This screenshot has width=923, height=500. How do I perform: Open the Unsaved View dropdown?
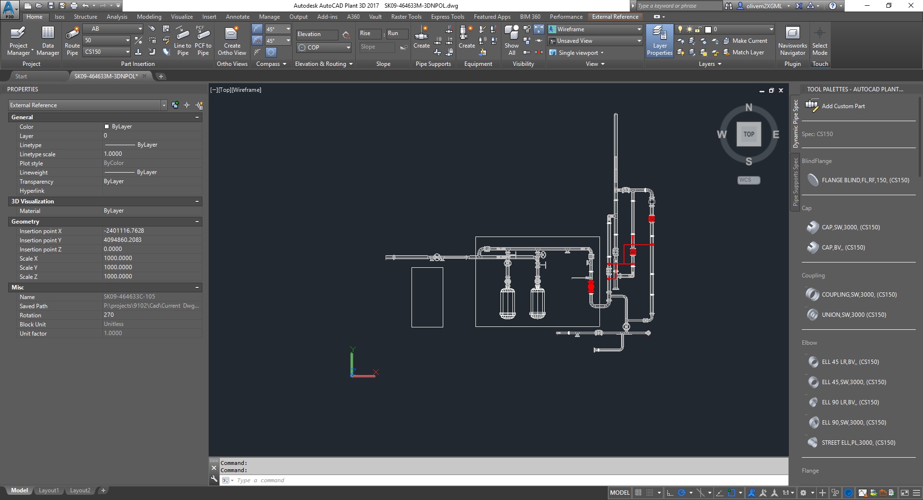[594, 40]
